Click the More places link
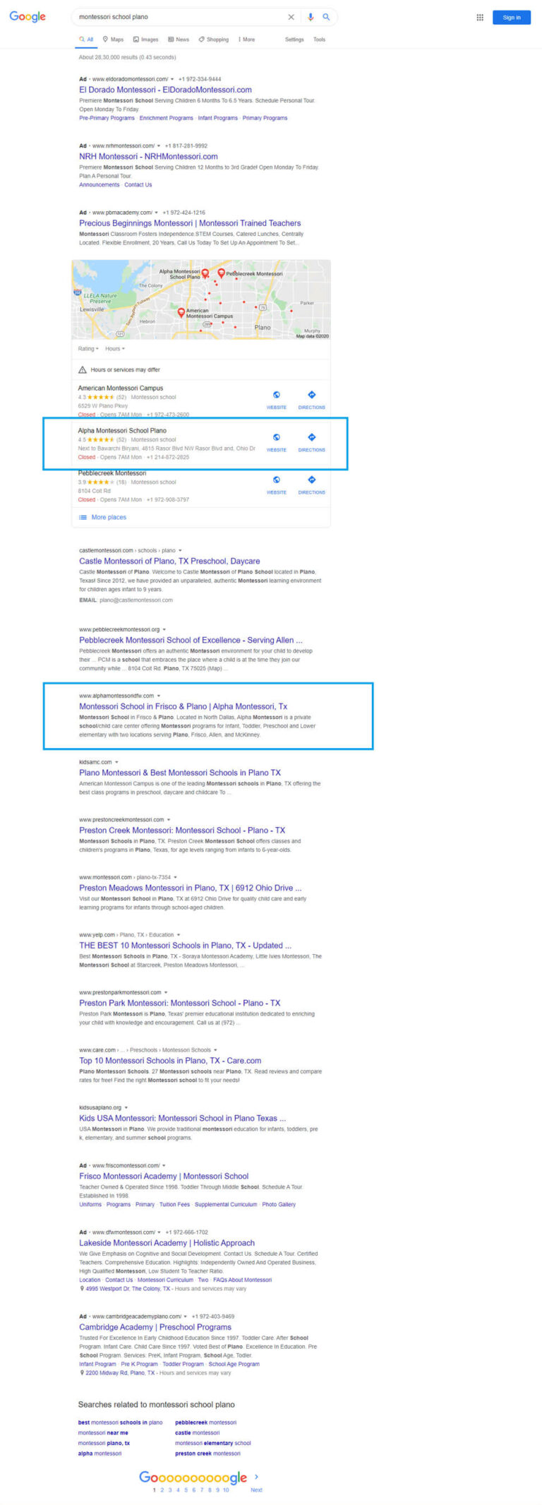The height and width of the screenshot is (1505, 542). 109,517
